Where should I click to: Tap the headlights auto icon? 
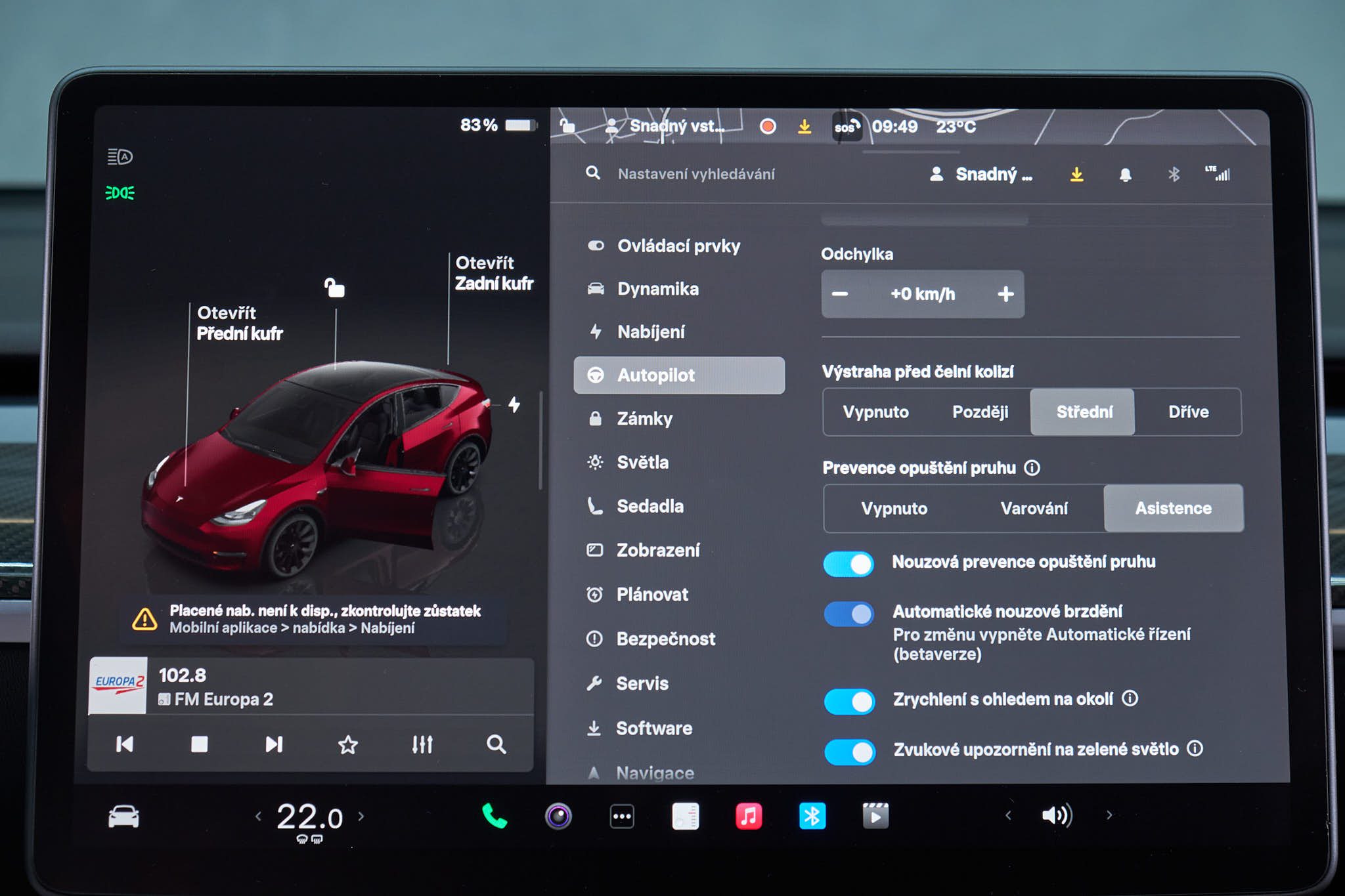[120, 157]
